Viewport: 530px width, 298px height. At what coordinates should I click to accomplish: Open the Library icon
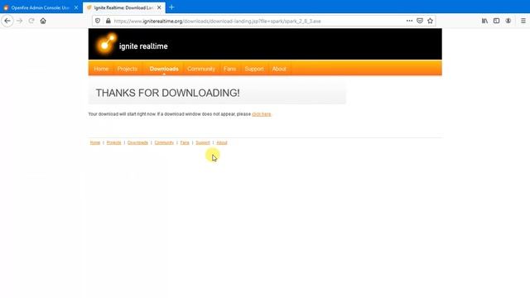click(x=484, y=21)
